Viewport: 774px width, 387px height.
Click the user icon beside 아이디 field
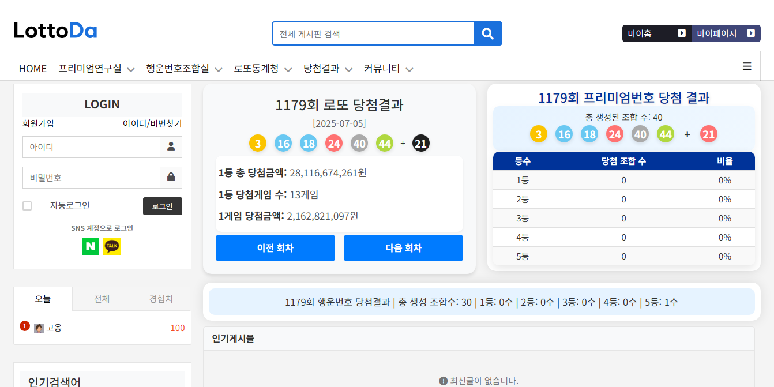click(x=171, y=147)
